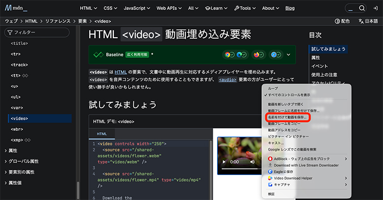This screenshot has width=383, height=200.
Task: Click the filter funnel icon
Action: pos(10,33)
